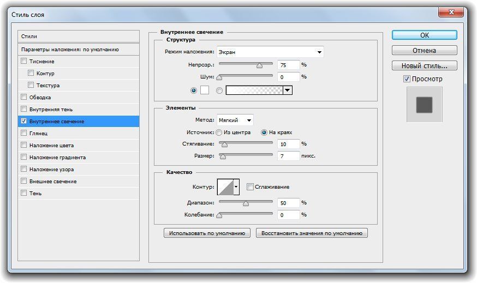The height and width of the screenshot is (283, 477).
Task: Open the Контур contour picker arrow
Action: (236, 186)
